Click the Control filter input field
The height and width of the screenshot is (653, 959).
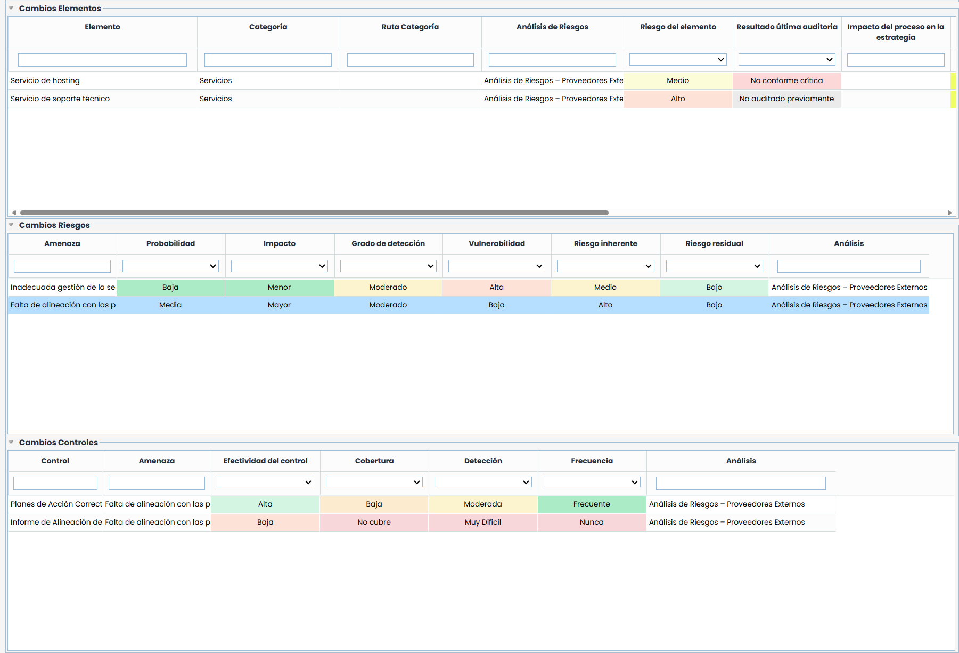coord(55,483)
